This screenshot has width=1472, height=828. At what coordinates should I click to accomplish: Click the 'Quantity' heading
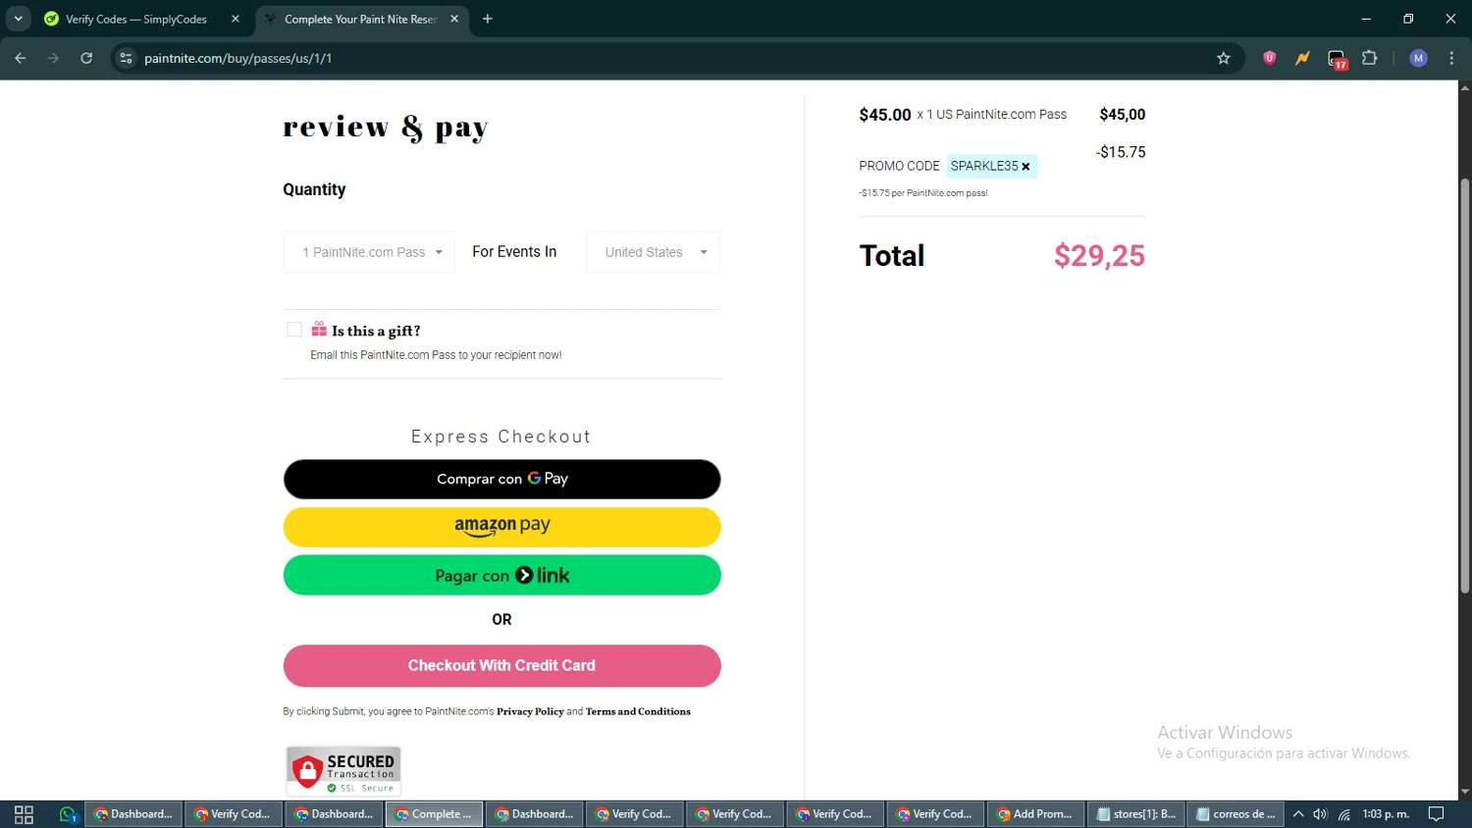[314, 189]
